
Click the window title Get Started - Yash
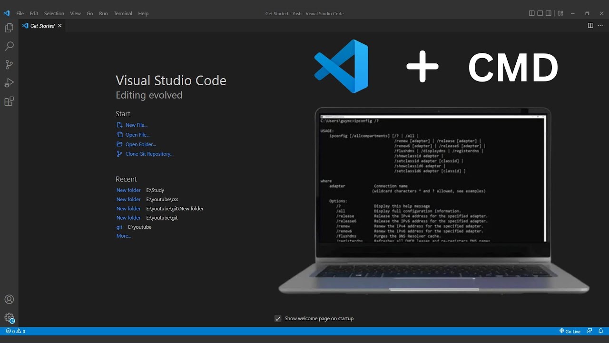(304, 13)
